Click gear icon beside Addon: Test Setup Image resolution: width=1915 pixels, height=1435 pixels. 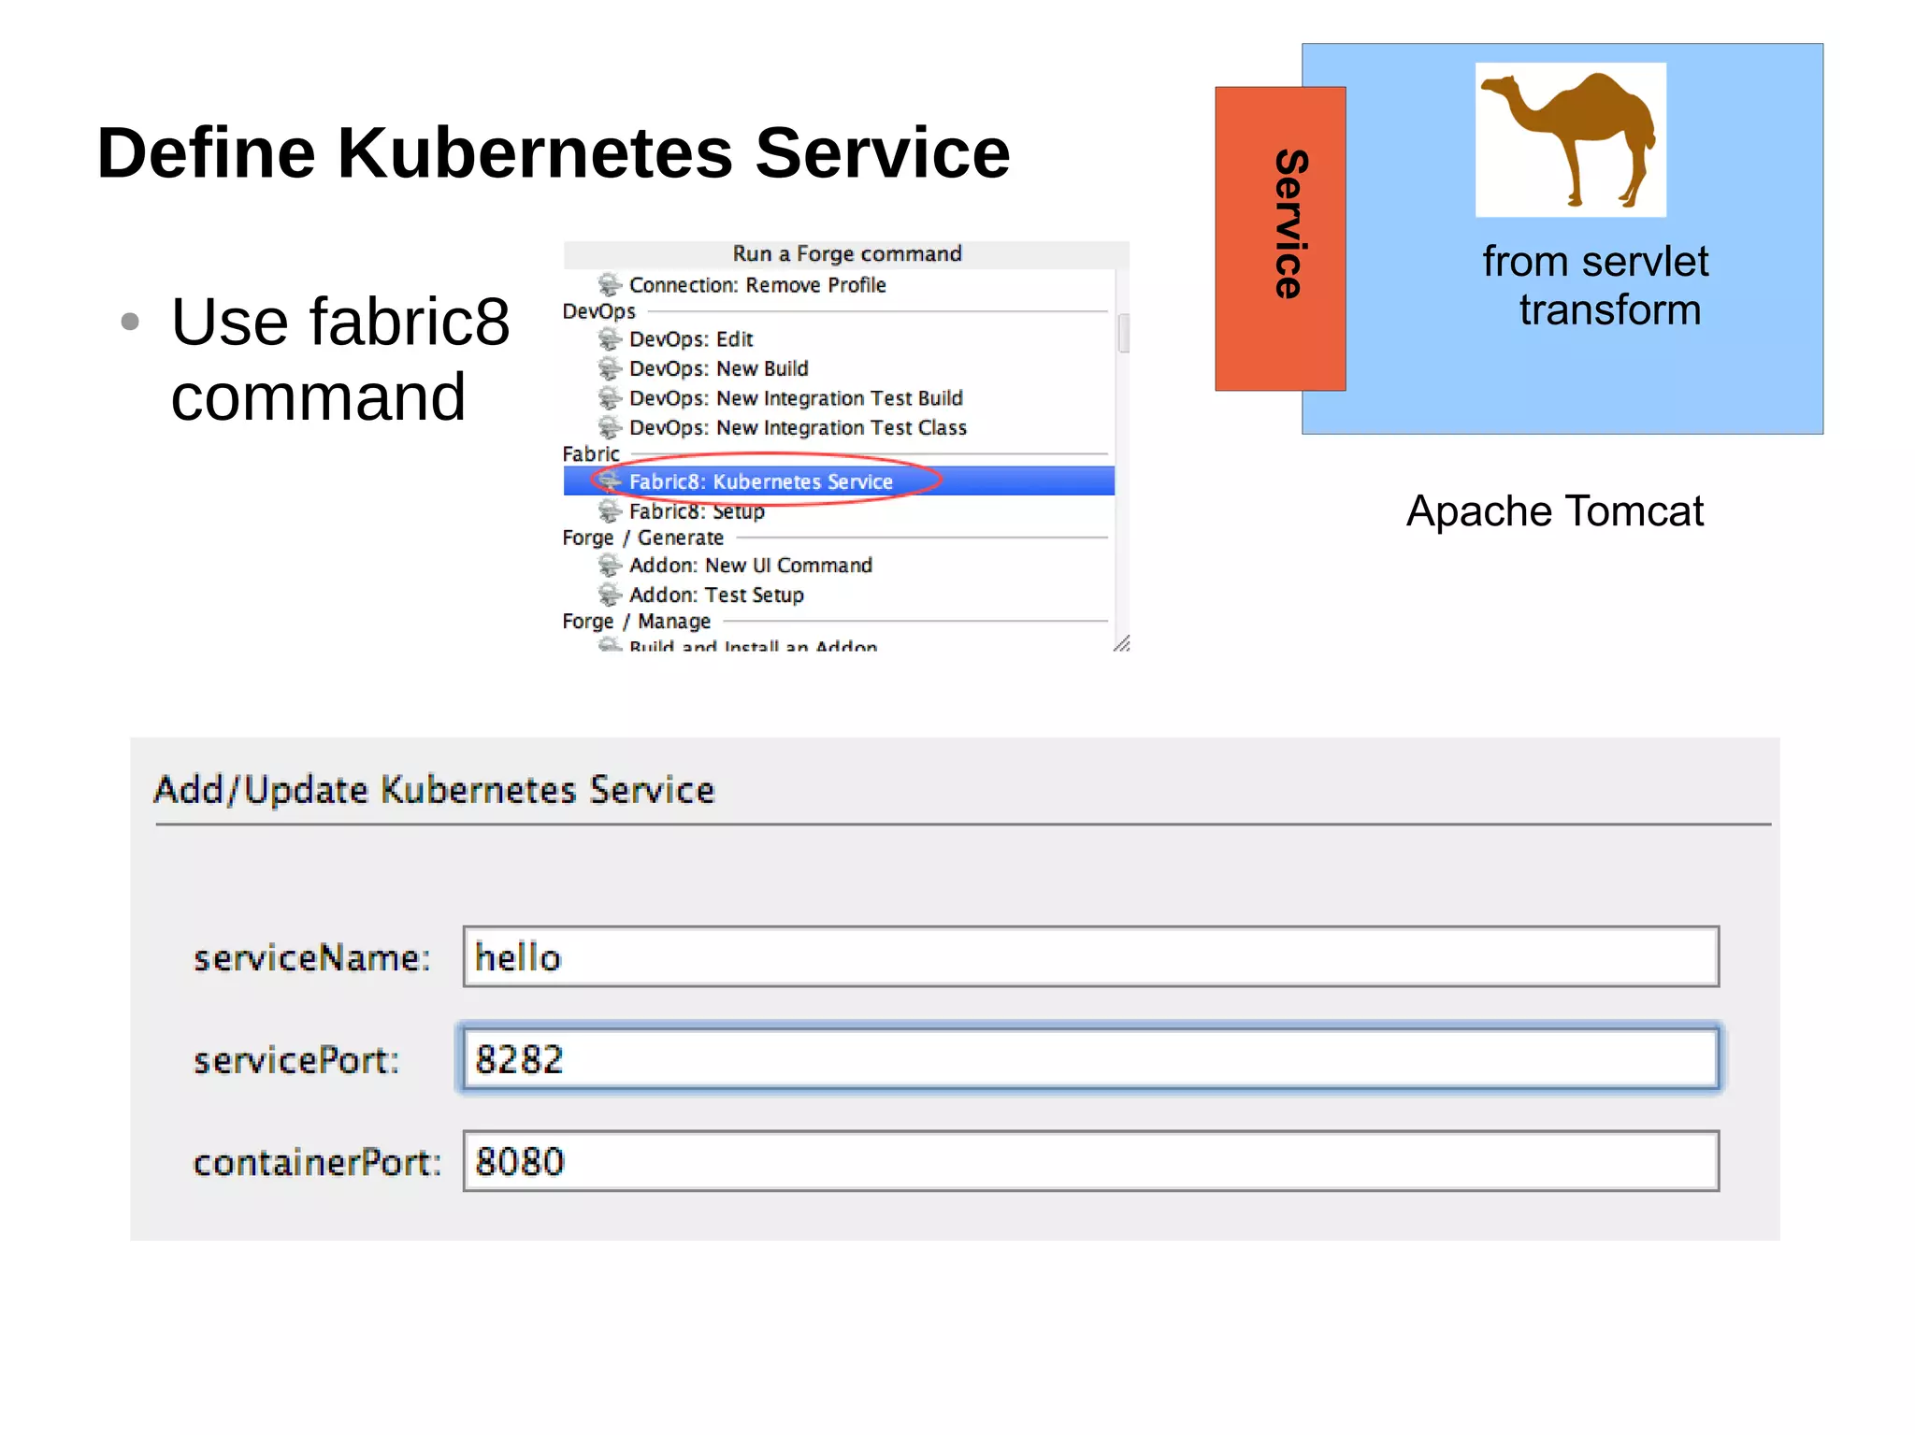[x=610, y=595]
